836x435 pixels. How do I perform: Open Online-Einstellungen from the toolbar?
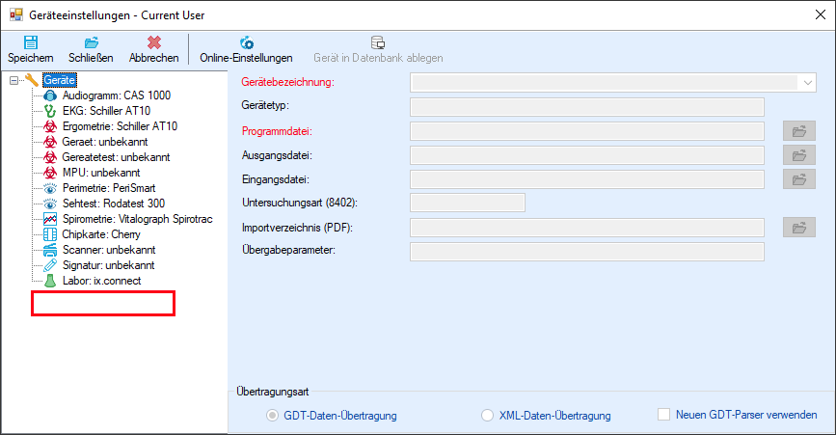tap(246, 49)
